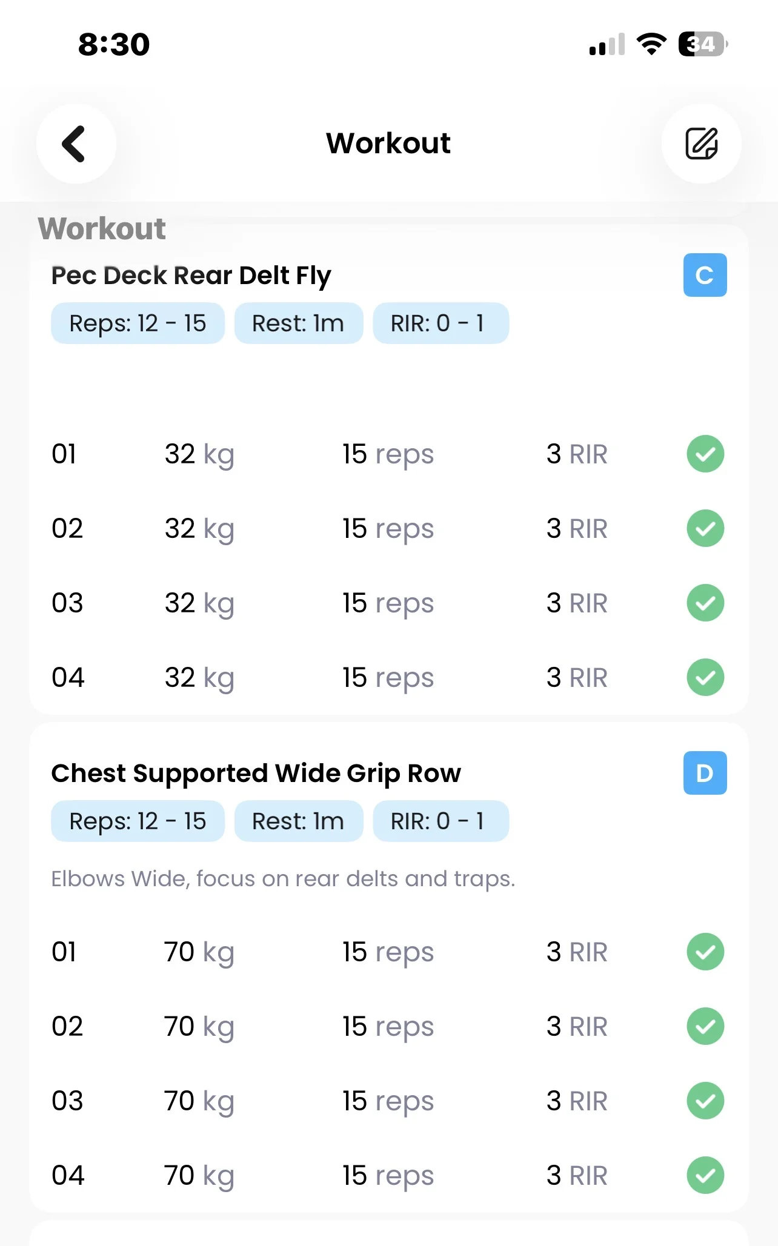Uncheck set 01 of Pec Deck Rear Delt Fly
This screenshot has width=778, height=1246.
coord(705,454)
